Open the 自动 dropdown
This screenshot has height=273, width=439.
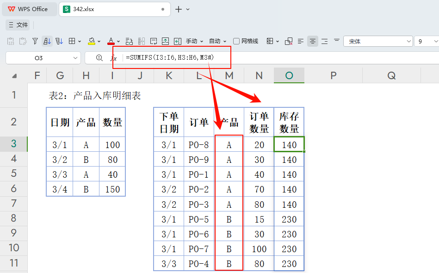click(x=218, y=41)
